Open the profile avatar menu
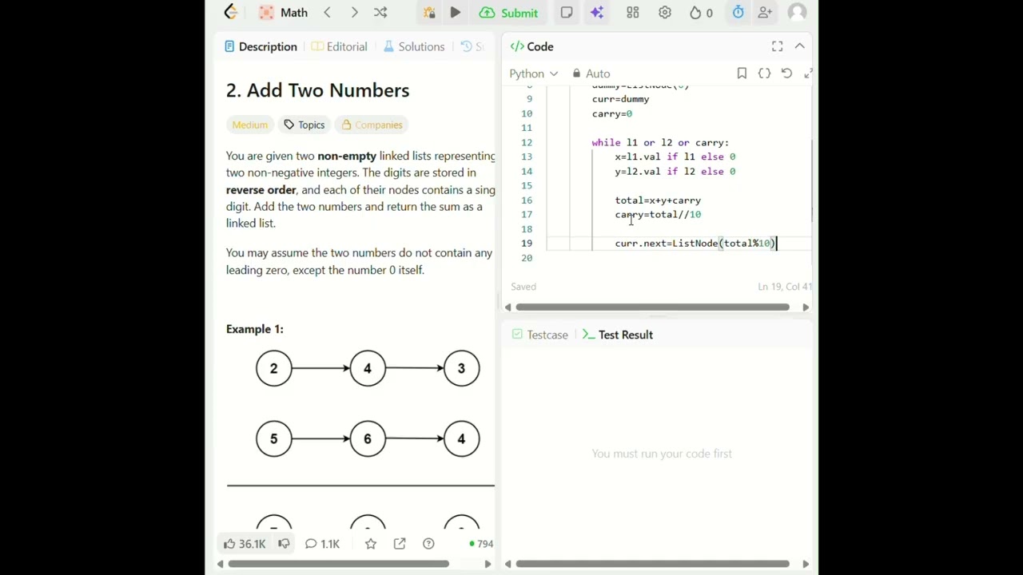Image resolution: width=1023 pixels, height=575 pixels. point(797,12)
